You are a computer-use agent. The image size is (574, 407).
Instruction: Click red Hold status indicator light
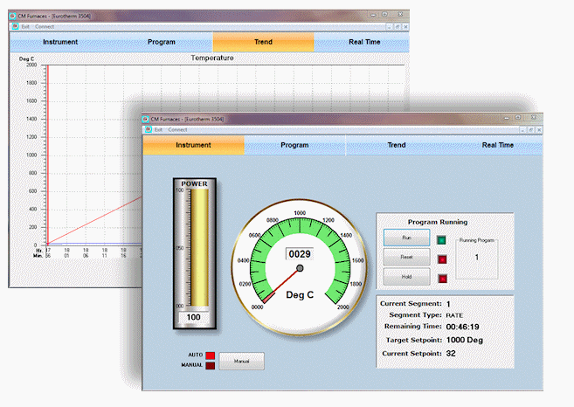coord(442,279)
